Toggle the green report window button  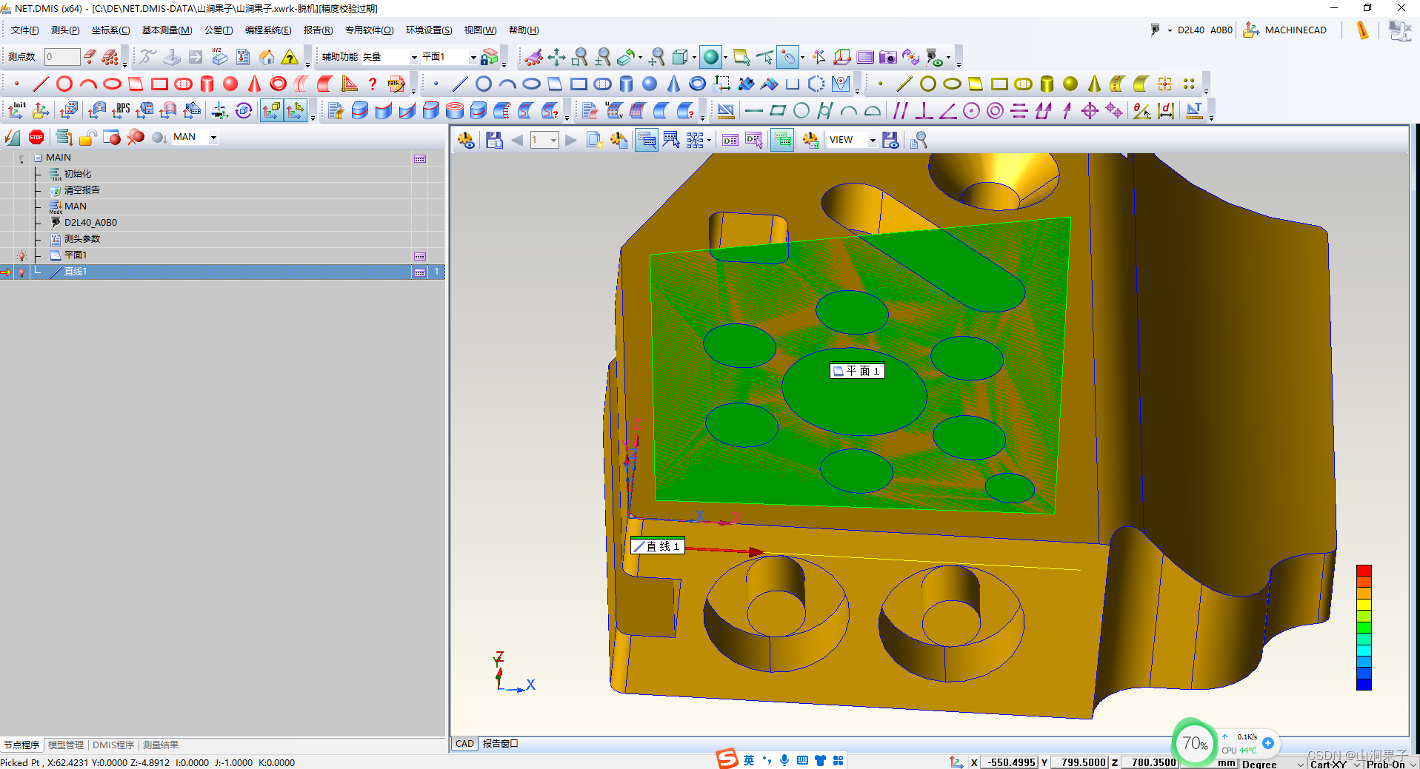coord(782,140)
